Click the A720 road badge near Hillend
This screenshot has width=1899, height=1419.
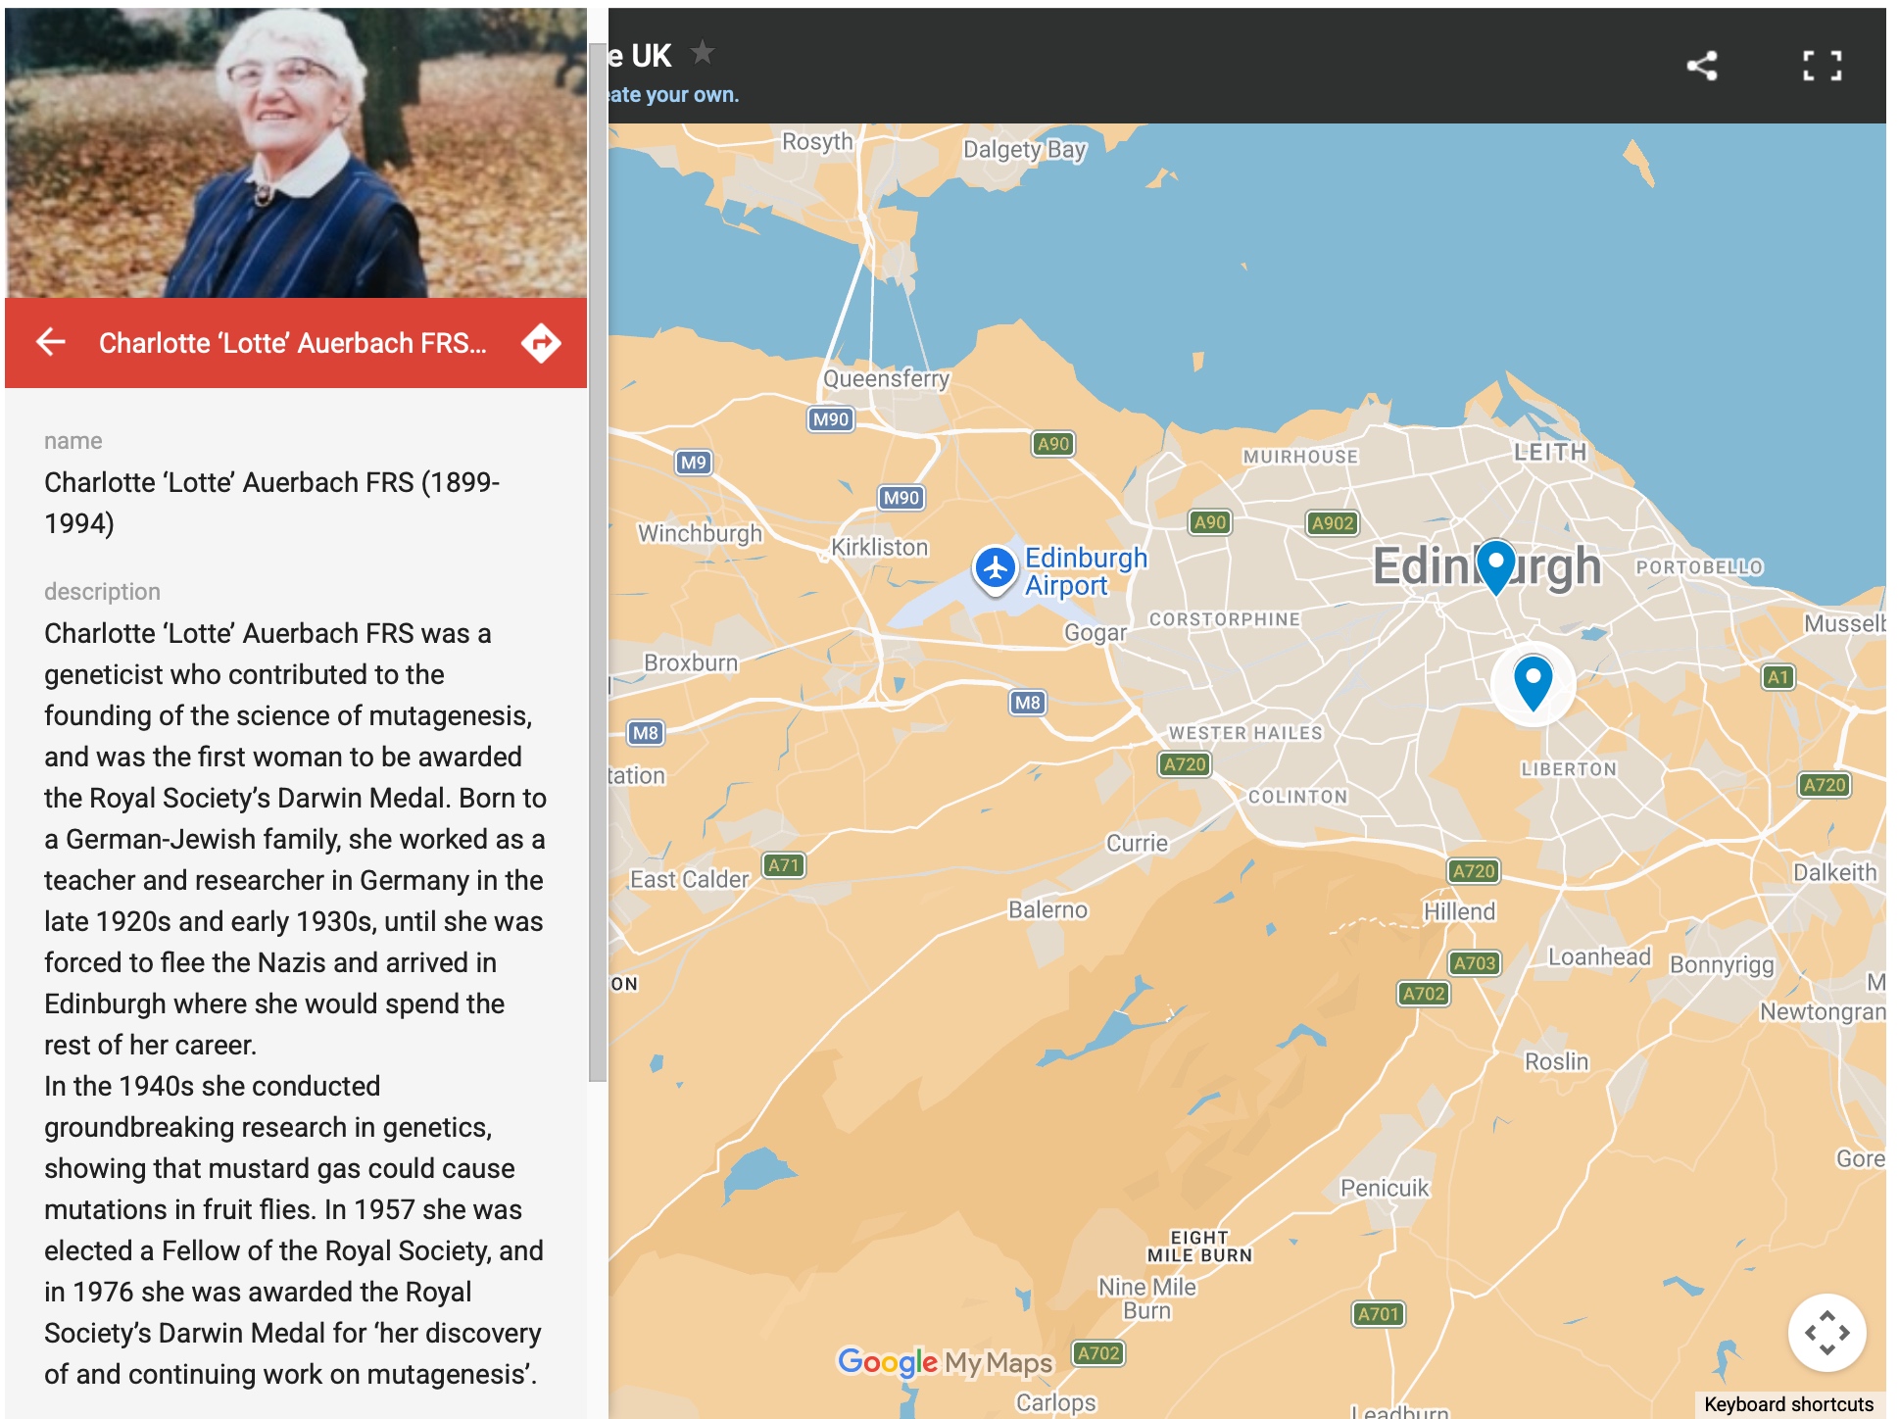(x=1473, y=870)
